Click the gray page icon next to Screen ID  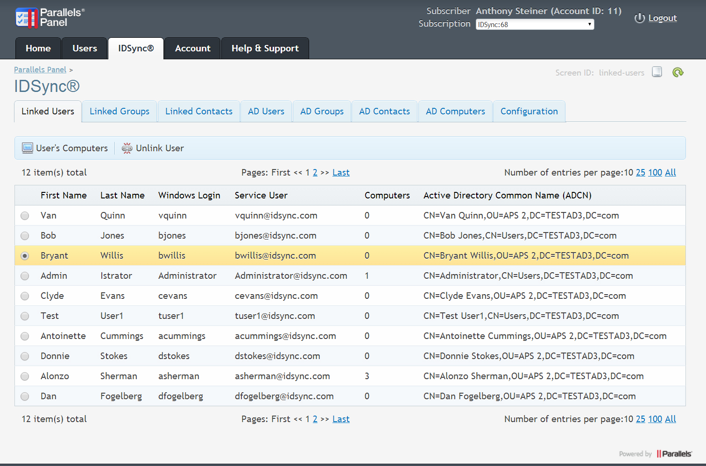[657, 72]
